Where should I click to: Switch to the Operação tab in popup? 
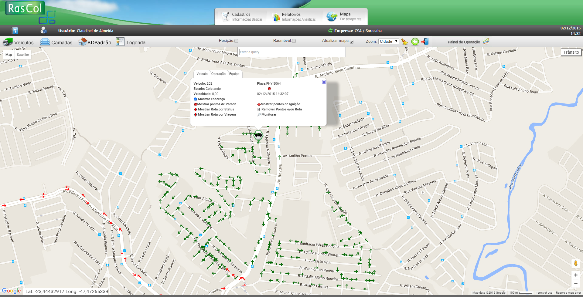(218, 74)
